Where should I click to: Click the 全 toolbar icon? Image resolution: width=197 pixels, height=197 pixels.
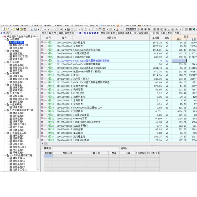pyautogui.click(x=169, y=29)
